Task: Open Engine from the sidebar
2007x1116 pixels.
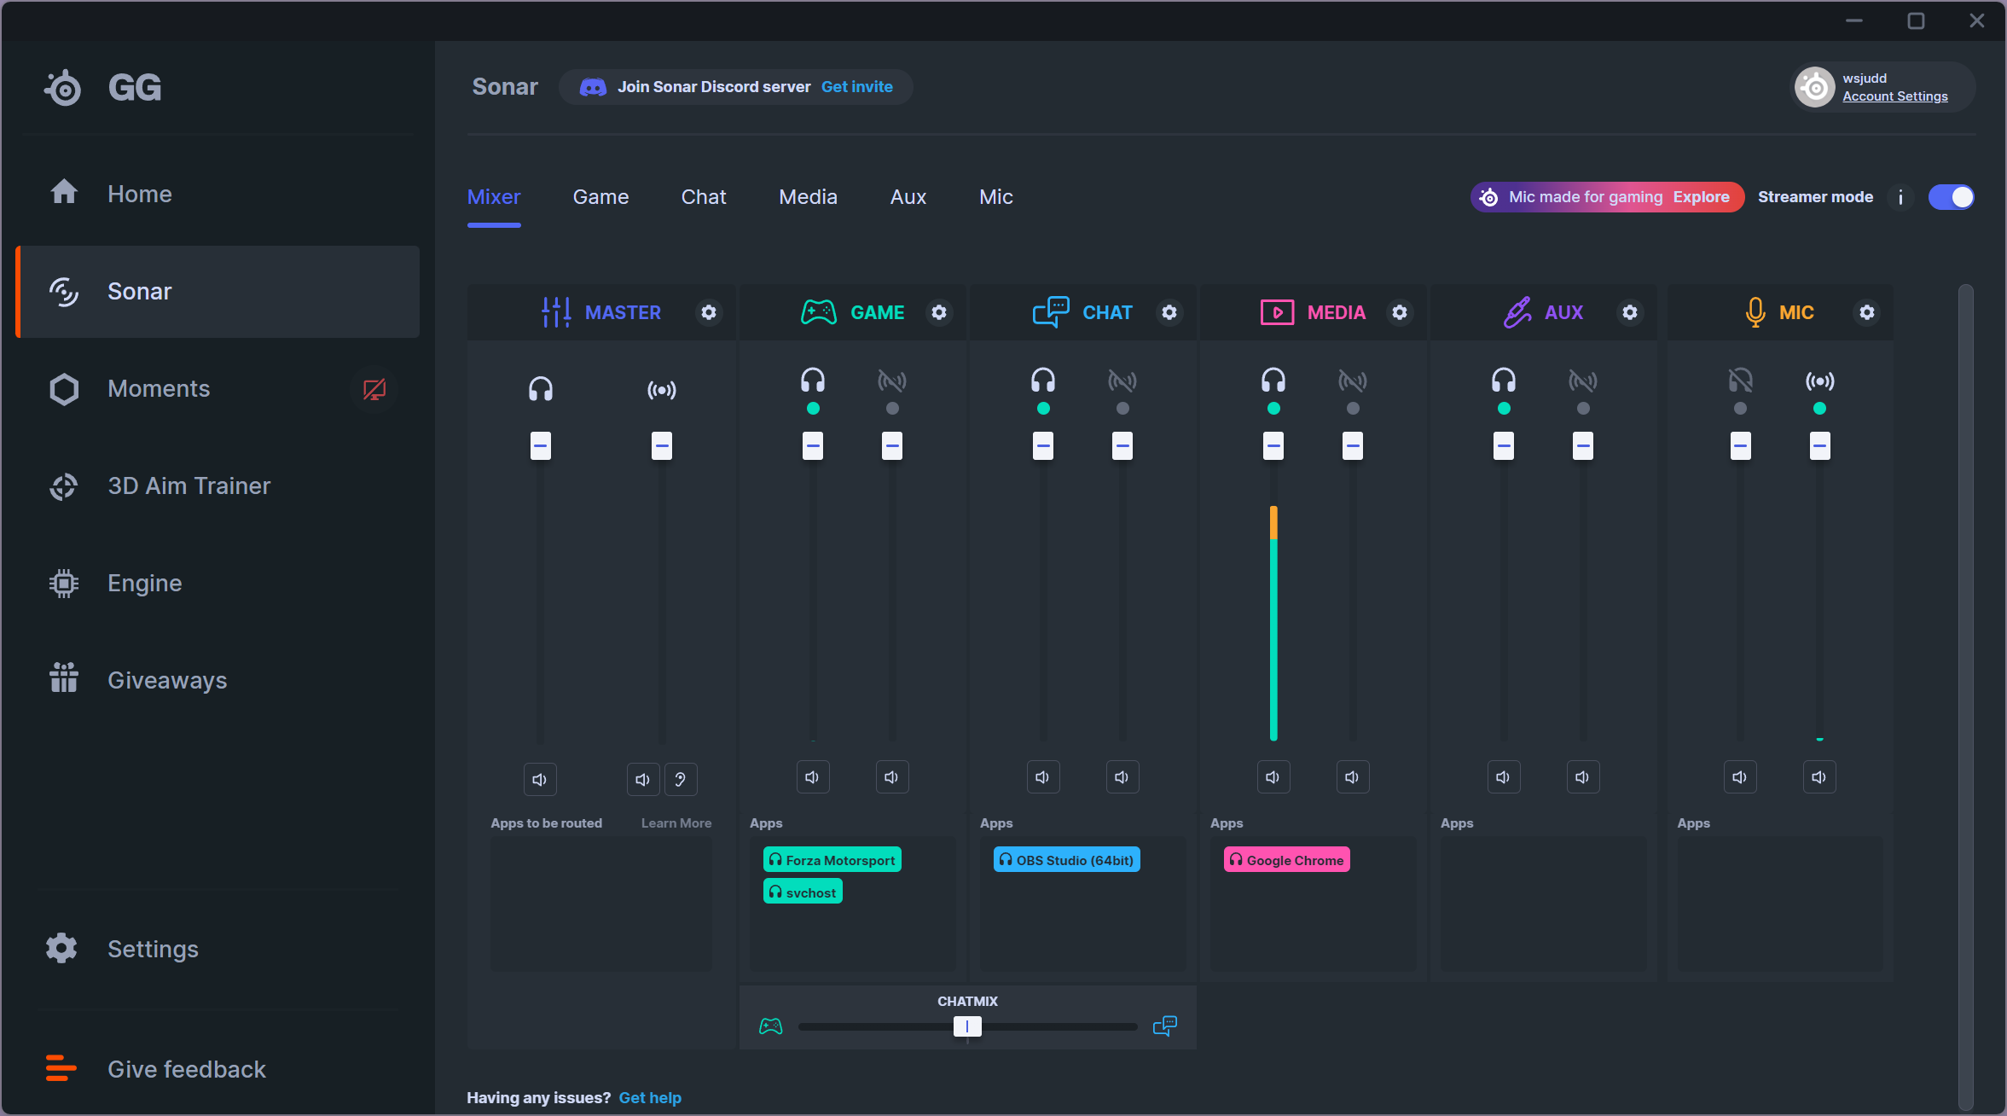Action: 144,583
